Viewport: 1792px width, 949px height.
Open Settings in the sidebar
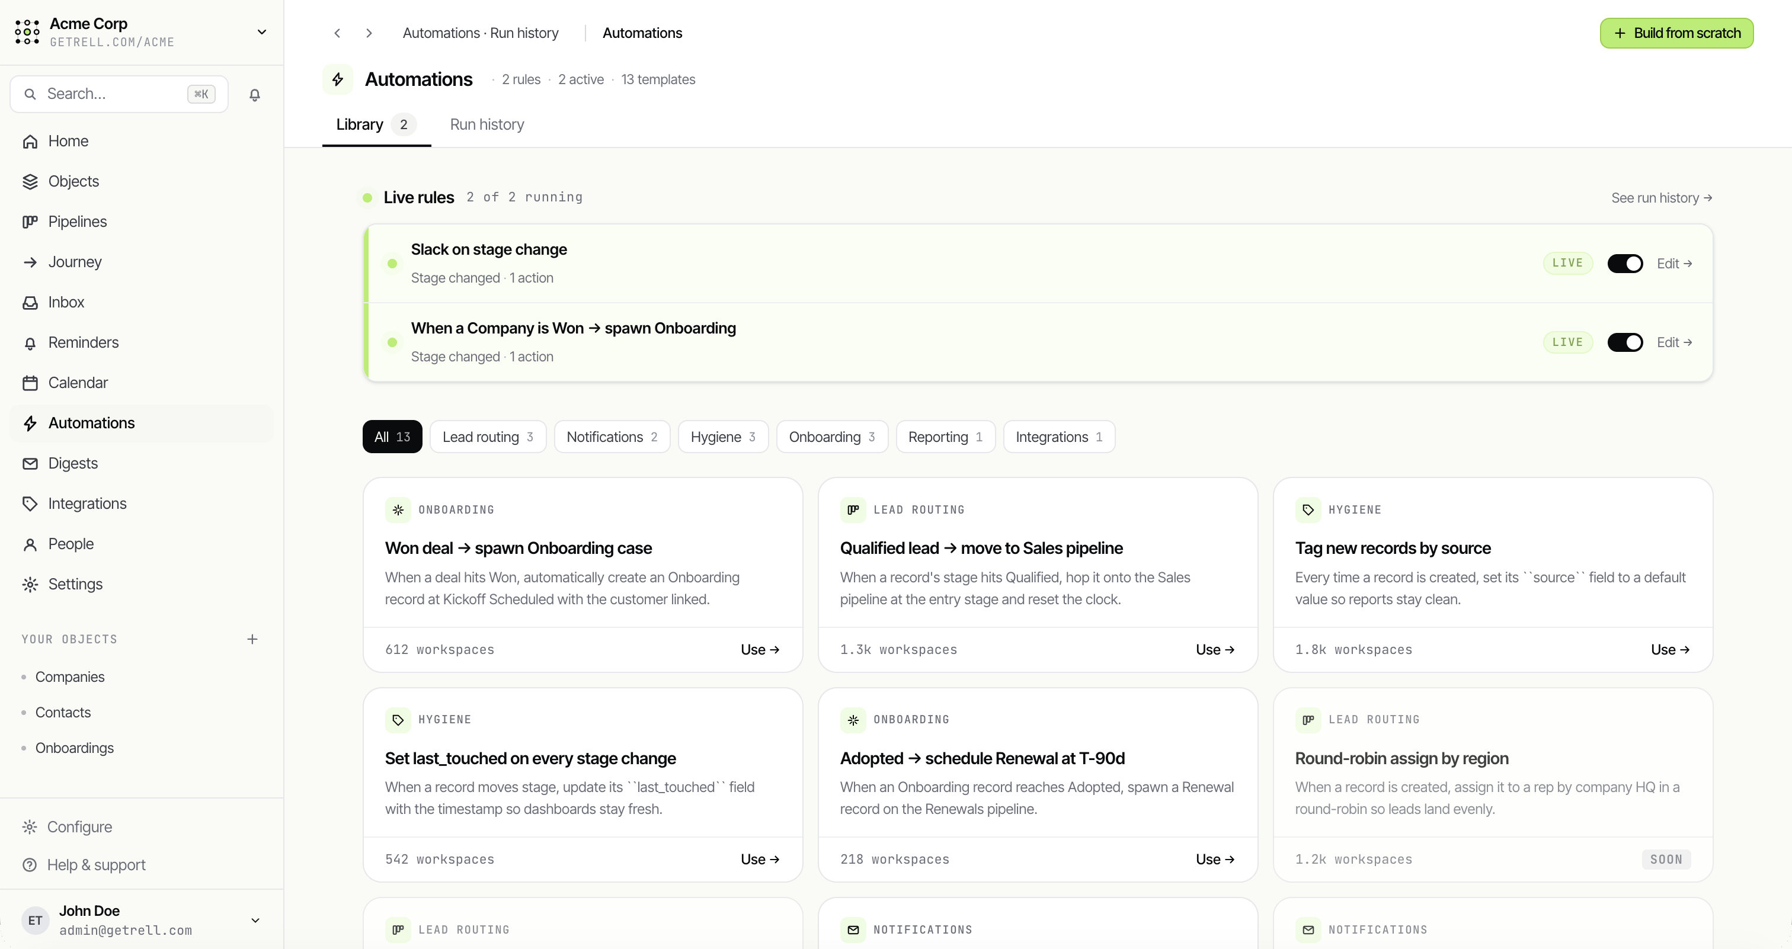point(142,585)
